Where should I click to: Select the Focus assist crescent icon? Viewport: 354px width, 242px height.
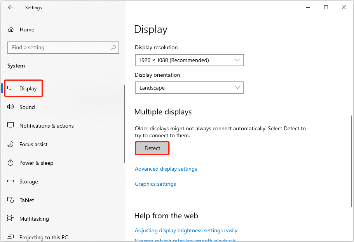11,144
